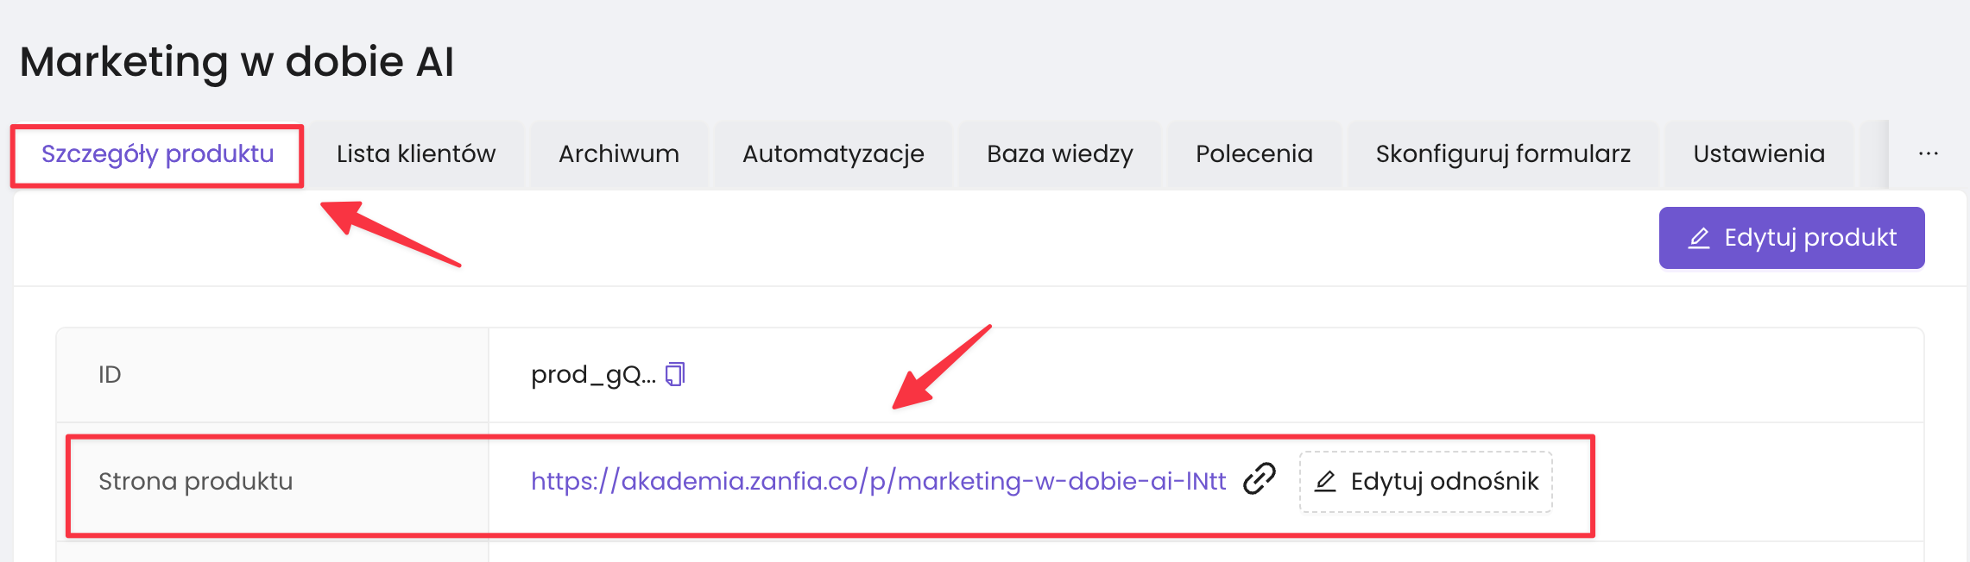Open the akademia.zanfia.co product page link
This screenshot has height=562, width=1970.
tap(878, 481)
